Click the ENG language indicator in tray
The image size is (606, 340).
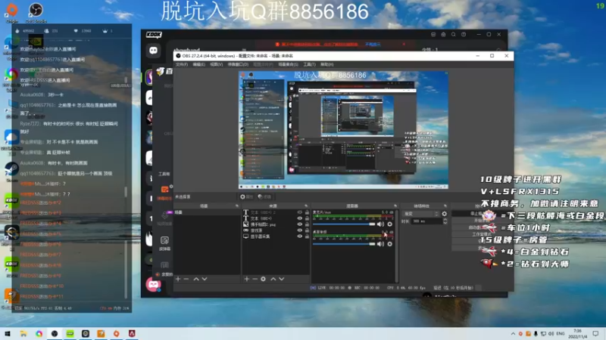coord(560,333)
